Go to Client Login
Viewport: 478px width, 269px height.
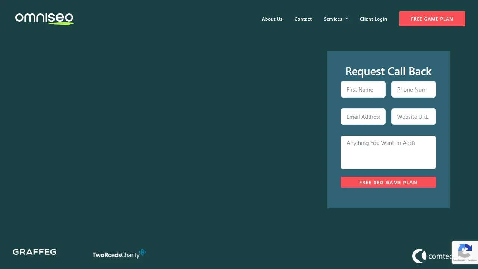pyautogui.click(x=373, y=19)
